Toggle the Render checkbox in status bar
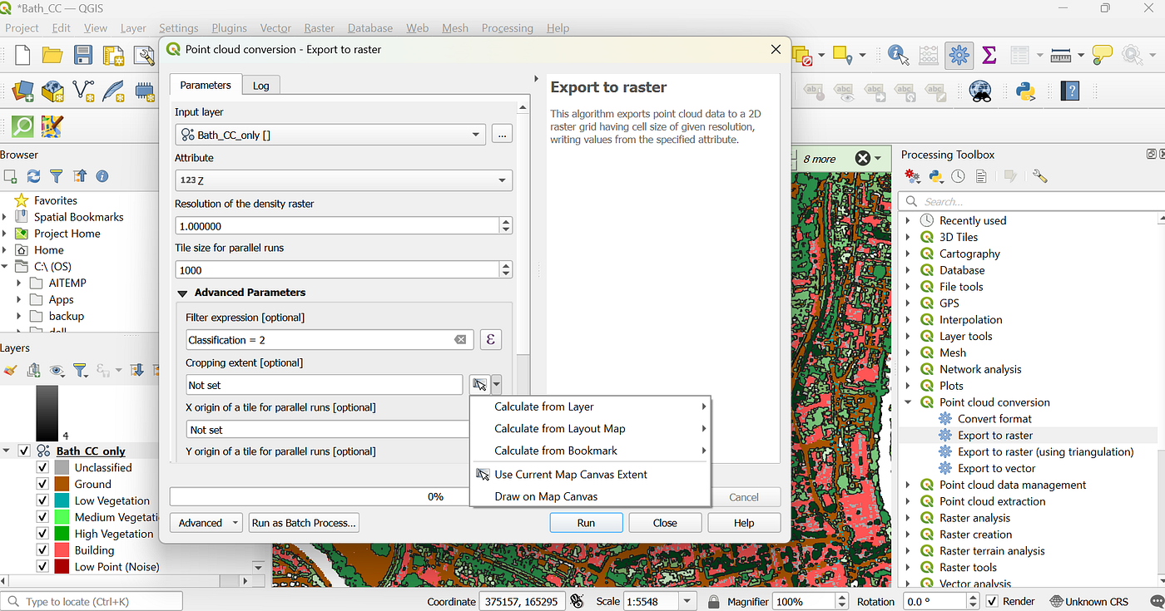The image size is (1165, 611). tap(993, 601)
